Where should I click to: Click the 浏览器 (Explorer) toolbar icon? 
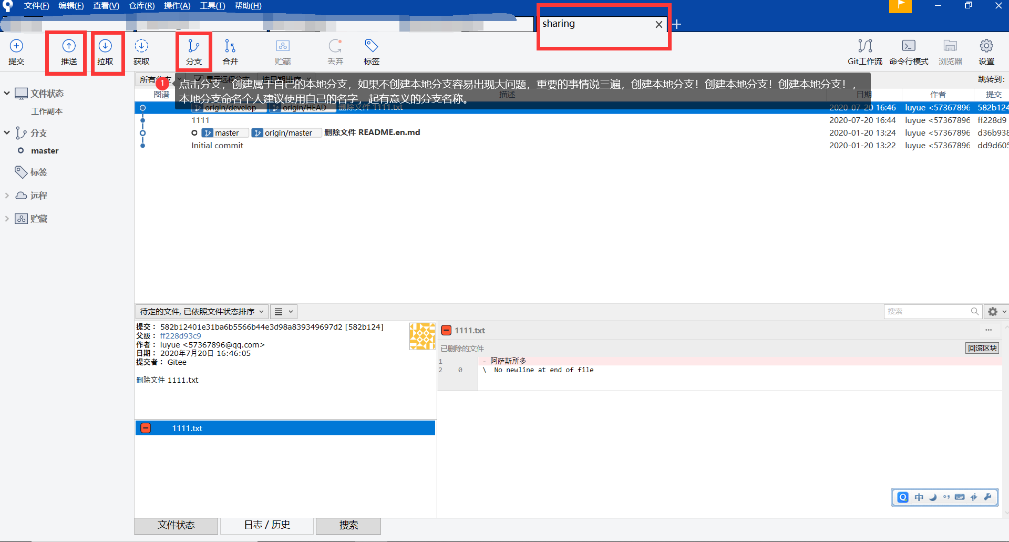click(950, 52)
